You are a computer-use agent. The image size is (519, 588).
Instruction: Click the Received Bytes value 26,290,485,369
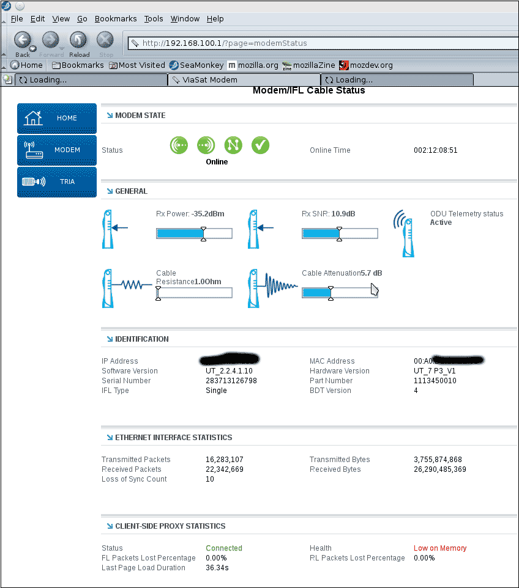coord(440,469)
